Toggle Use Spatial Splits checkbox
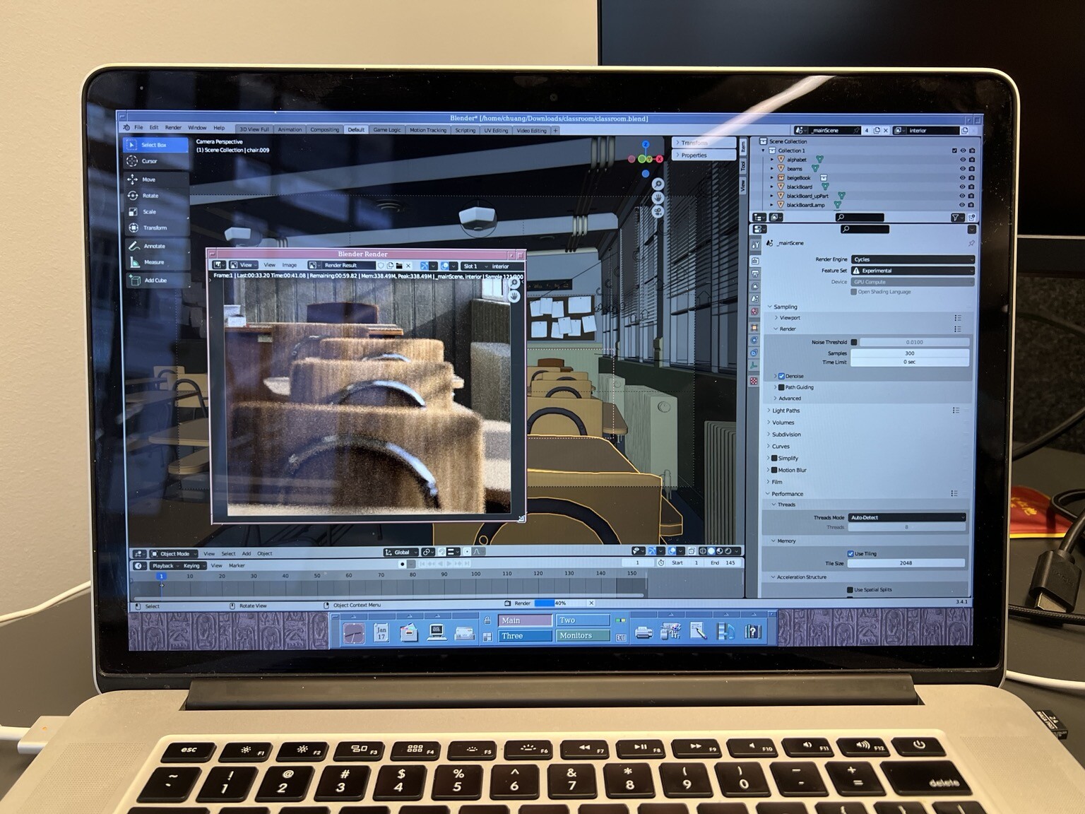 850,589
